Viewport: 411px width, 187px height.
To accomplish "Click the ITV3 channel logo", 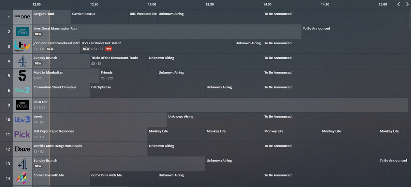I will pos(22,120).
